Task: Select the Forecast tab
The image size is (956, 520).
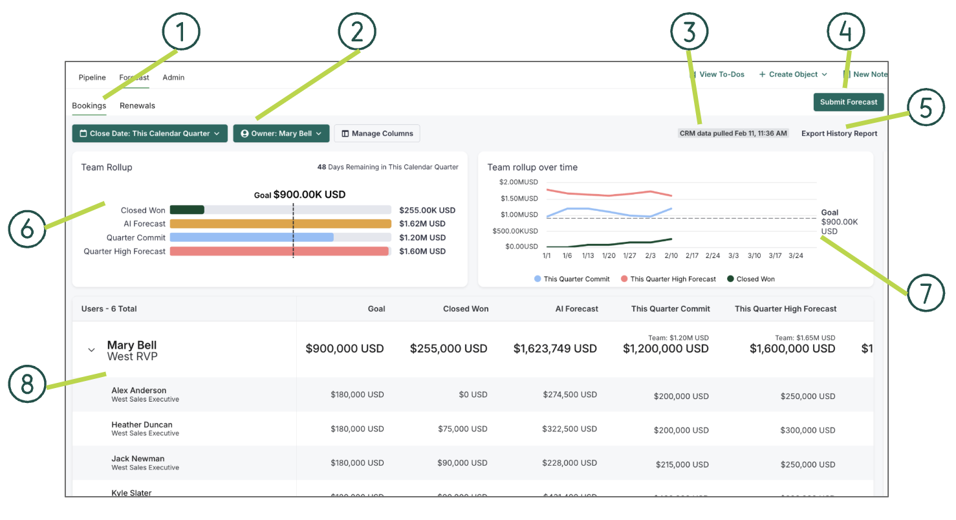Action: click(134, 77)
